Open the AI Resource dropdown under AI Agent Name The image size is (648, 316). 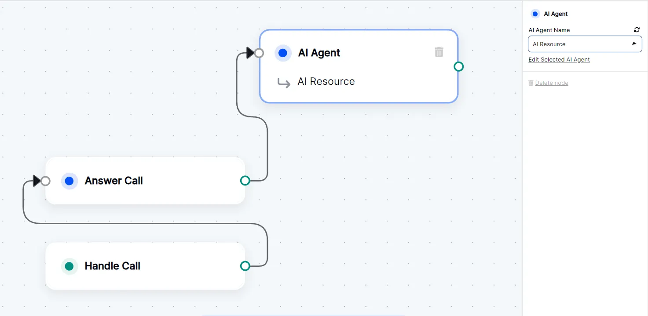click(585, 44)
